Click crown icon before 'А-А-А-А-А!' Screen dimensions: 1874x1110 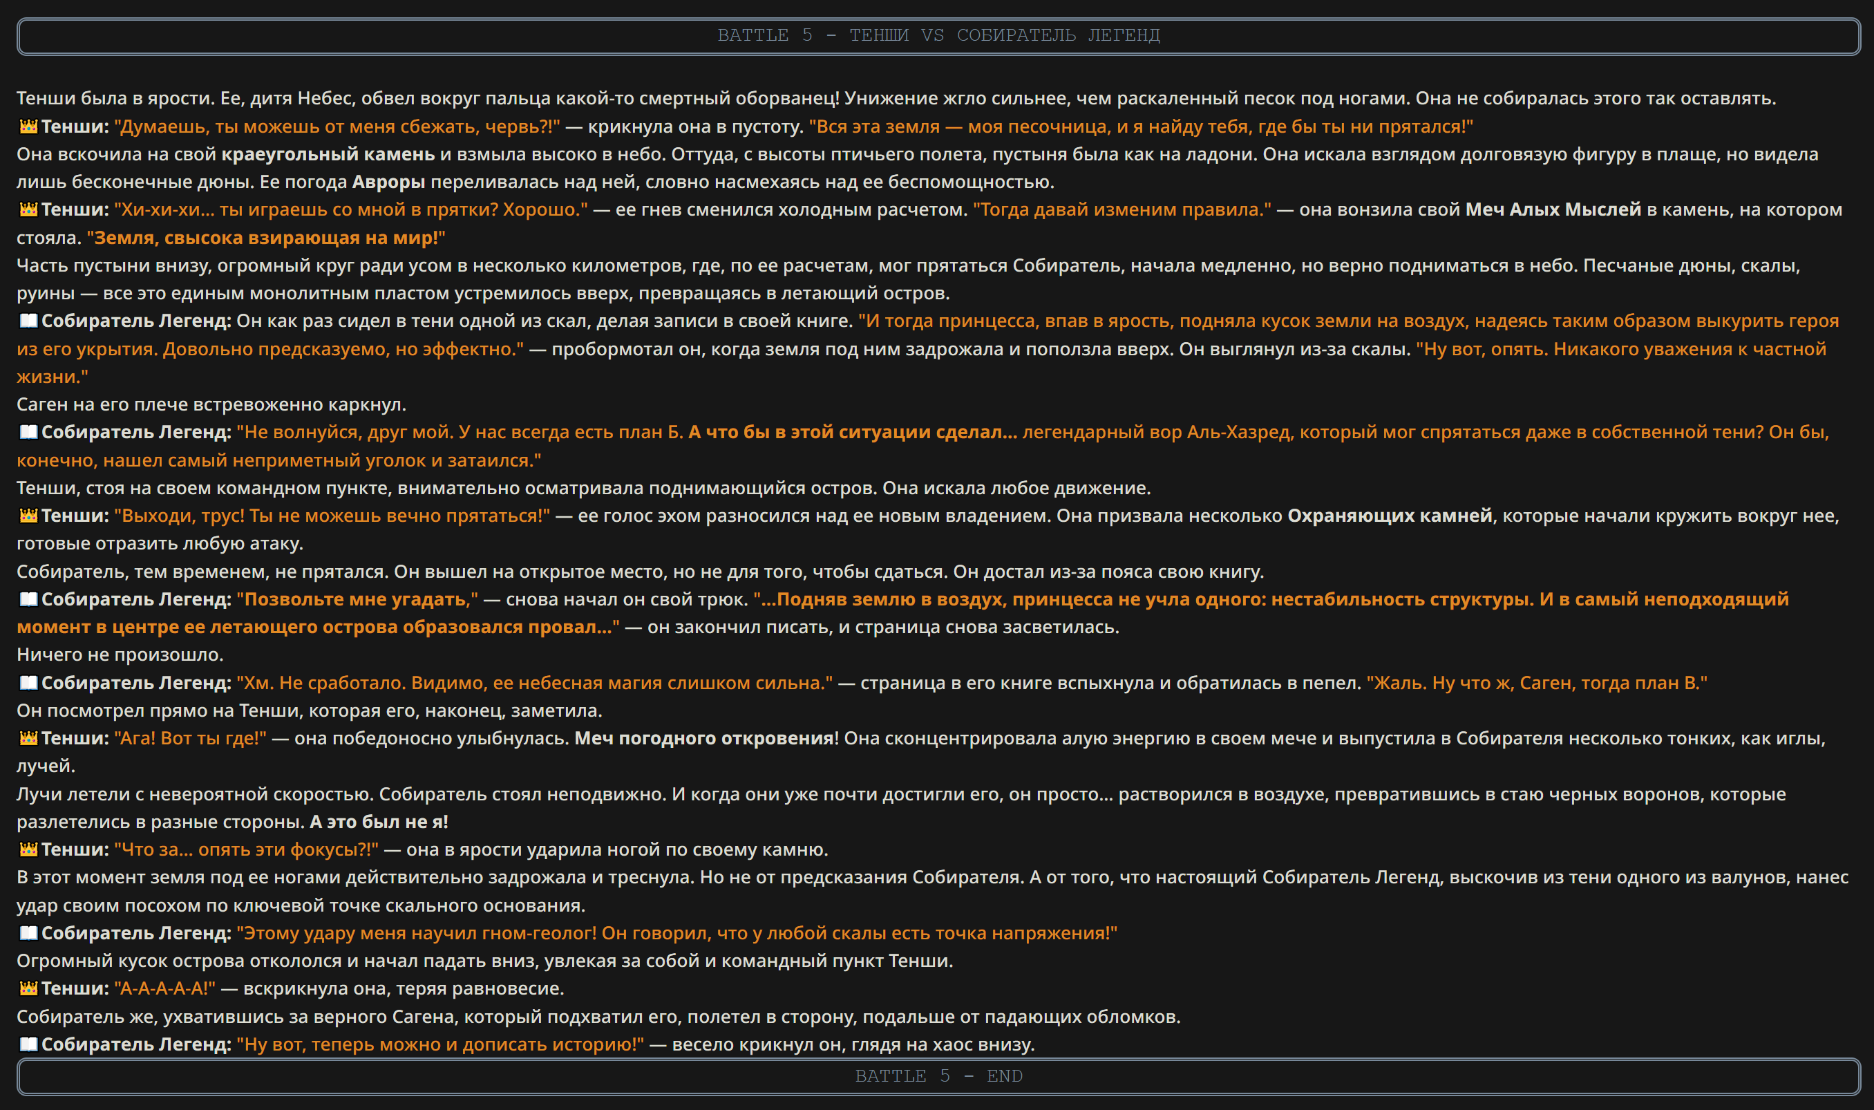(28, 989)
